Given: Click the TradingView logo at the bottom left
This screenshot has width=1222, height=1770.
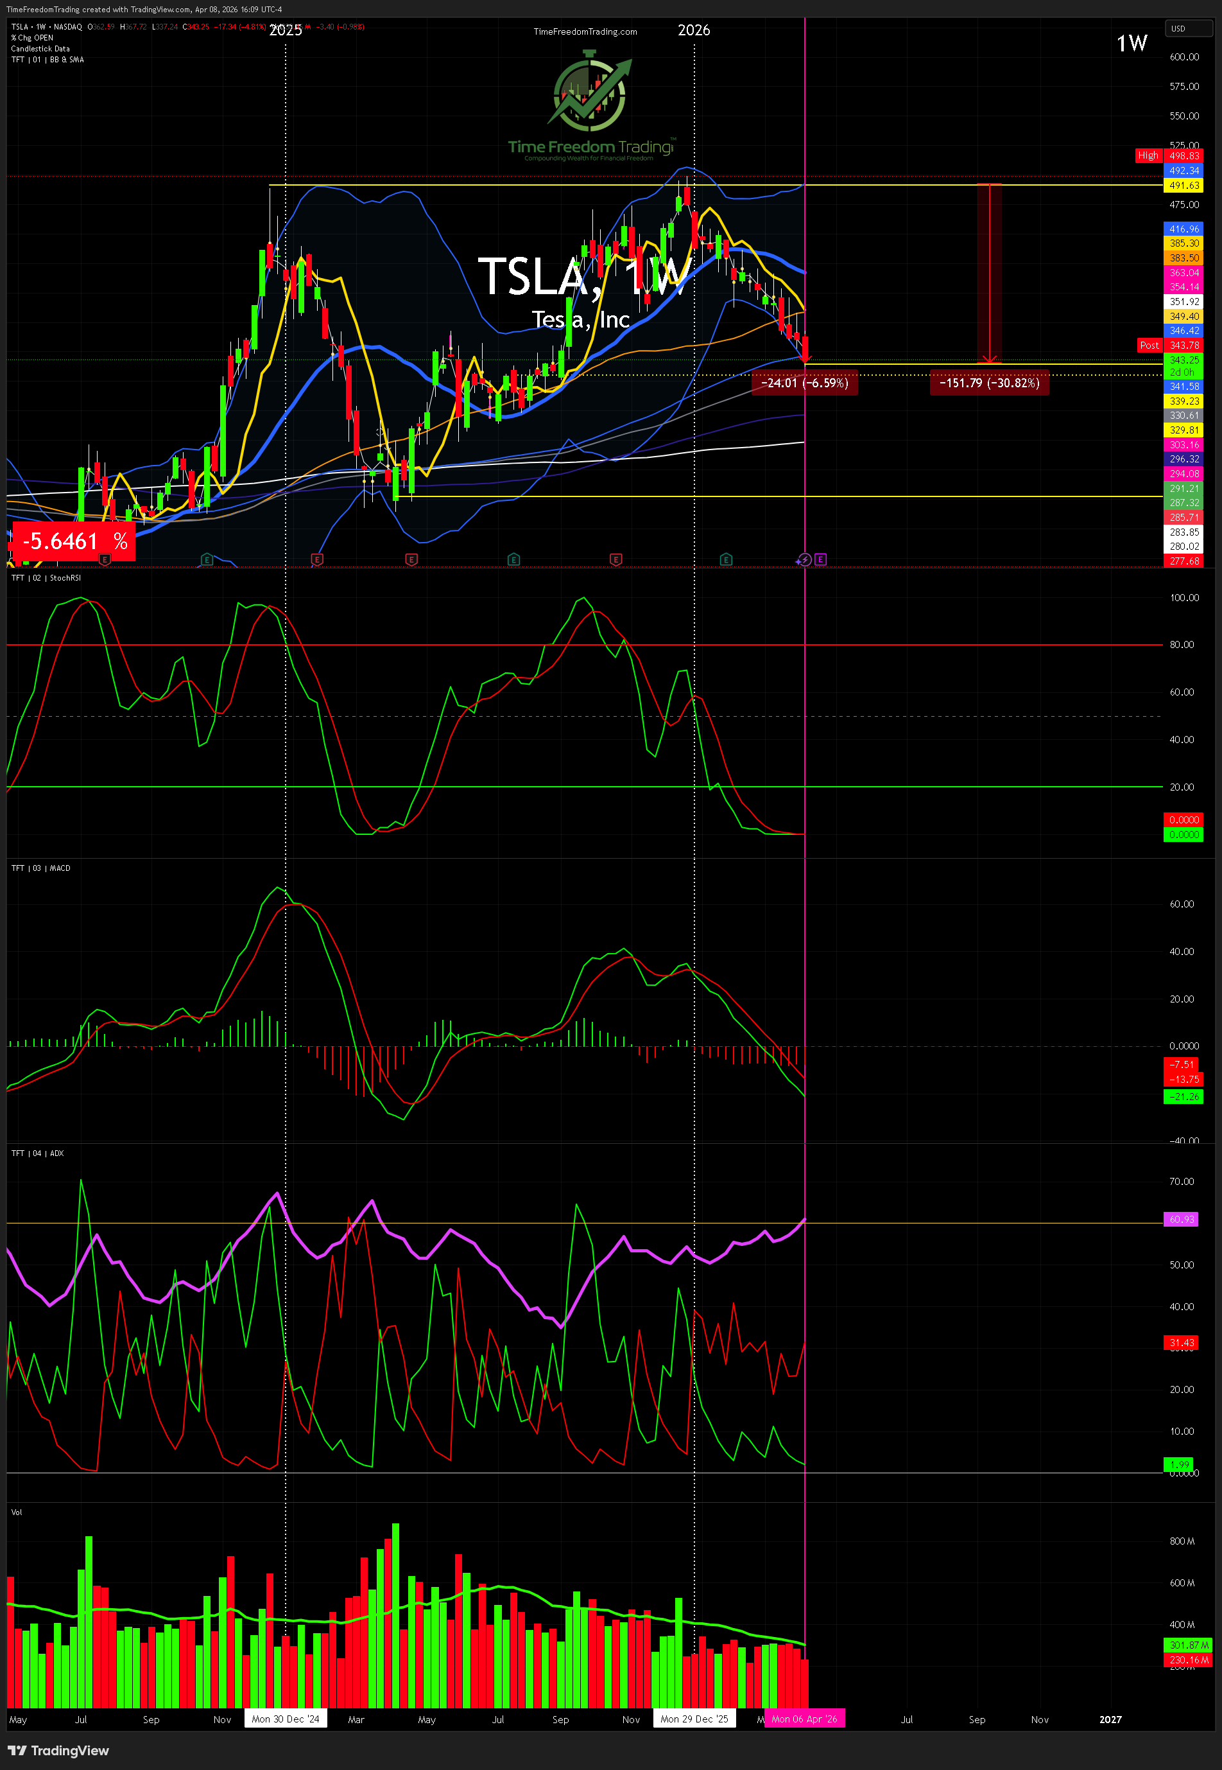Looking at the screenshot, I should (x=59, y=1750).
